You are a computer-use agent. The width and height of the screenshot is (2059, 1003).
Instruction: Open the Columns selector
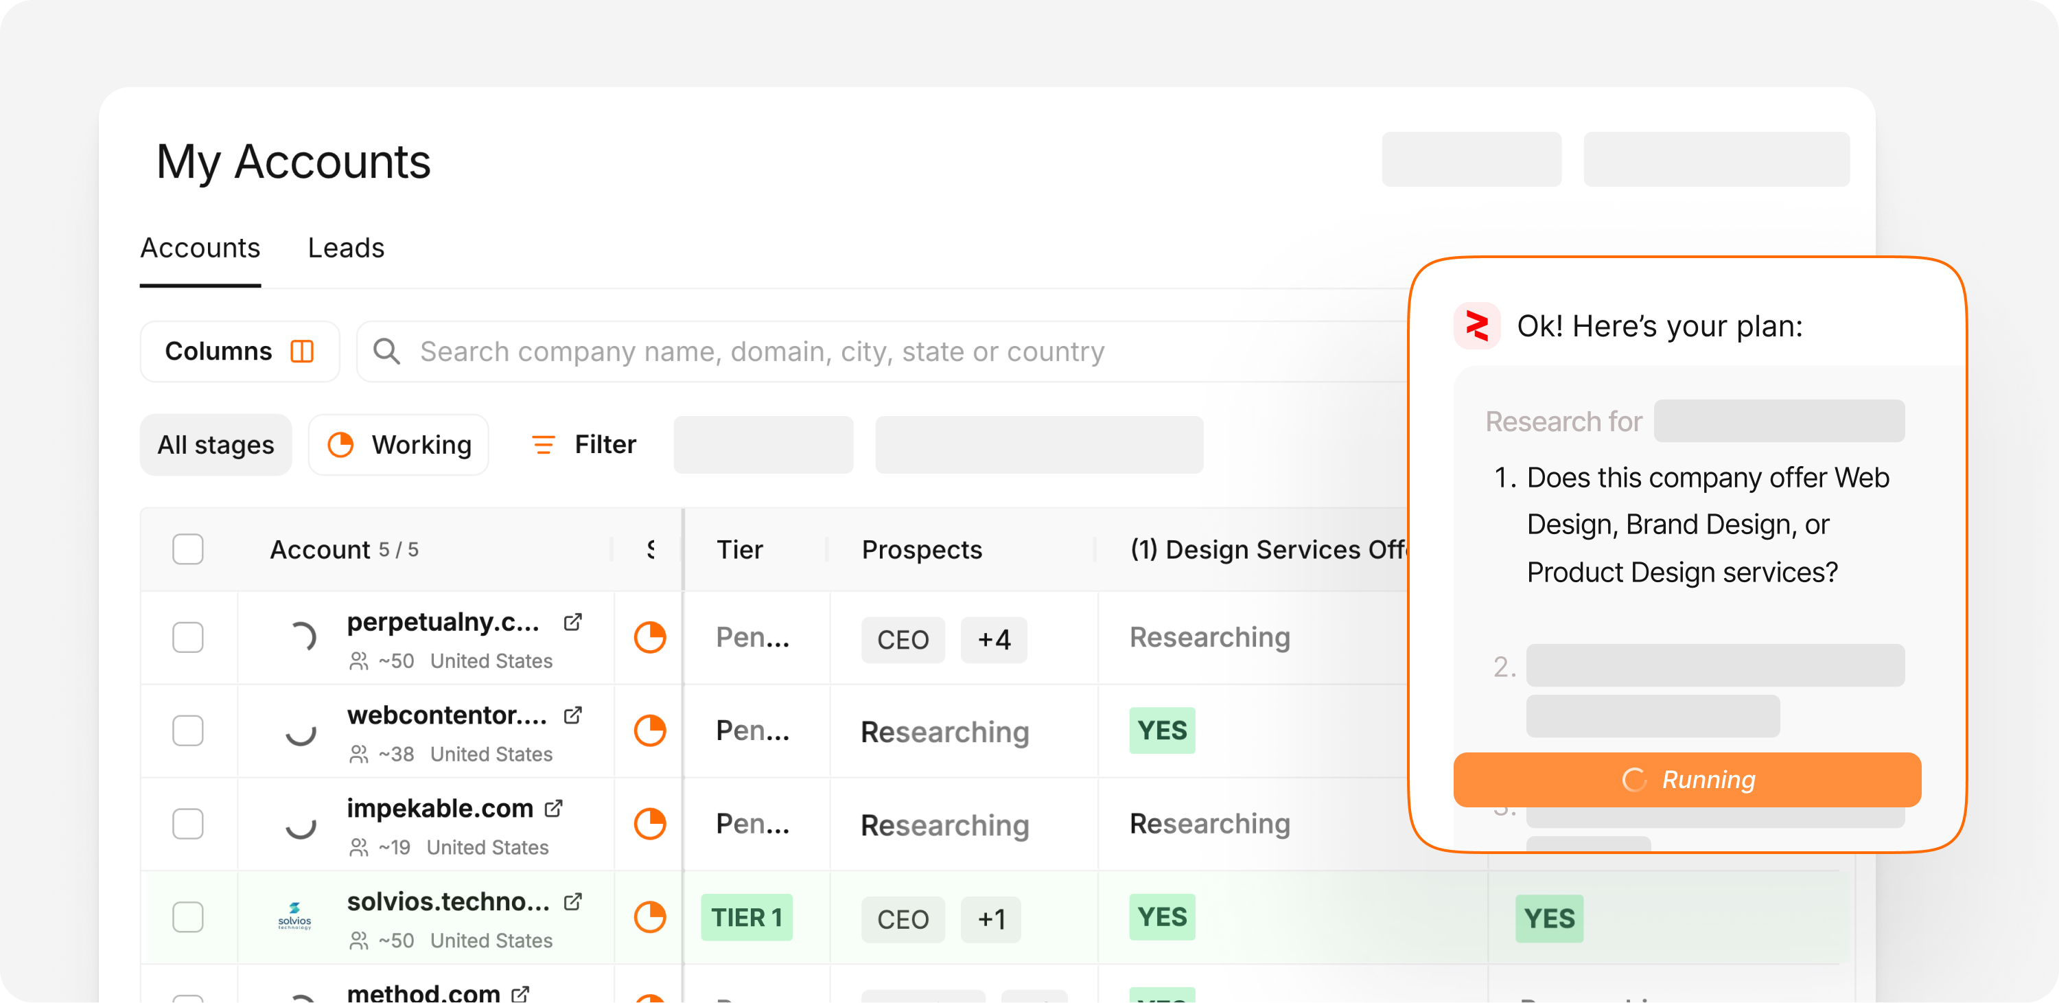(x=239, y=351)
